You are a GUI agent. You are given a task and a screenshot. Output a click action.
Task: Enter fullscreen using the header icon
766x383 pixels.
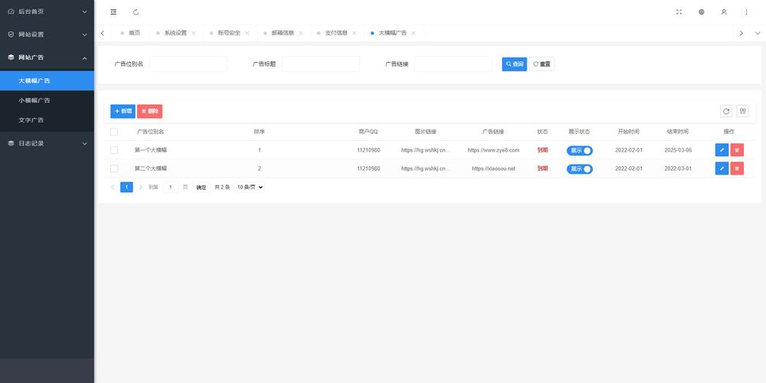[x=679, y=12]
